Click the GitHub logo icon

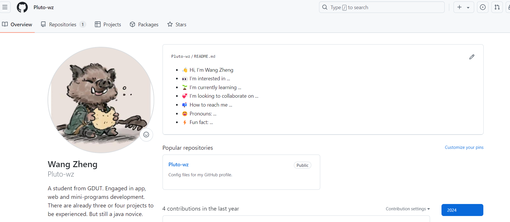point(22,7)
